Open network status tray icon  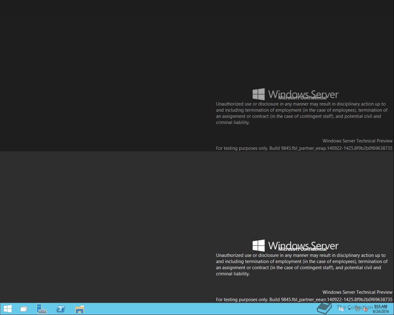[358, 309]
